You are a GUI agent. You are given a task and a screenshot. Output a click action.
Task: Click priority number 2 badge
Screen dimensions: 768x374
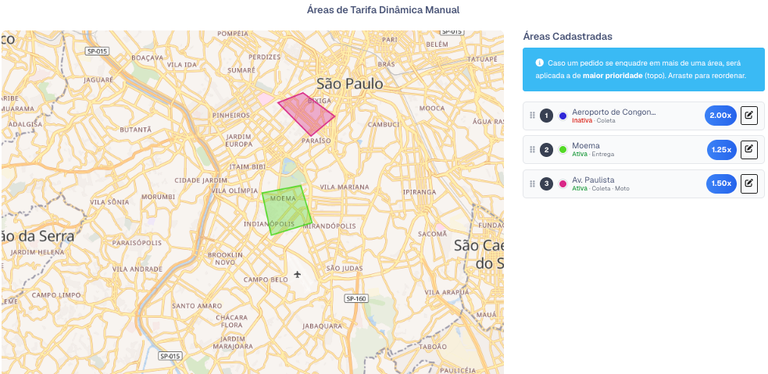click(x=547, y=150)
